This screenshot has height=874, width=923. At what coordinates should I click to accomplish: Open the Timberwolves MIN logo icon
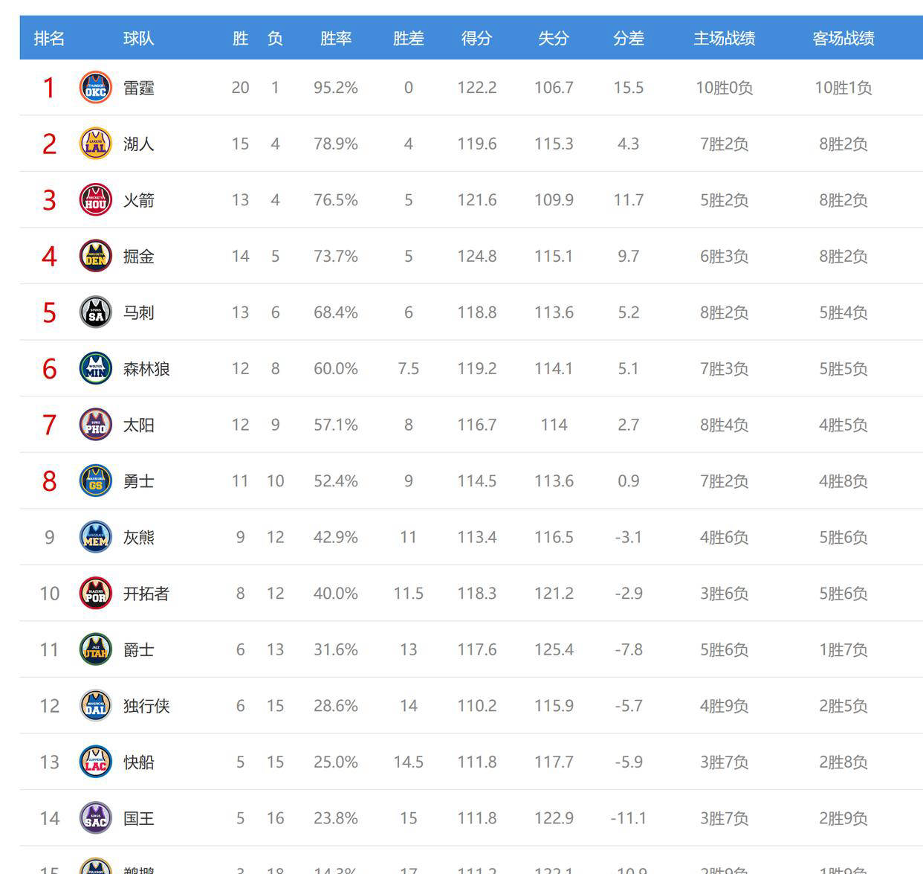point(95,369)
